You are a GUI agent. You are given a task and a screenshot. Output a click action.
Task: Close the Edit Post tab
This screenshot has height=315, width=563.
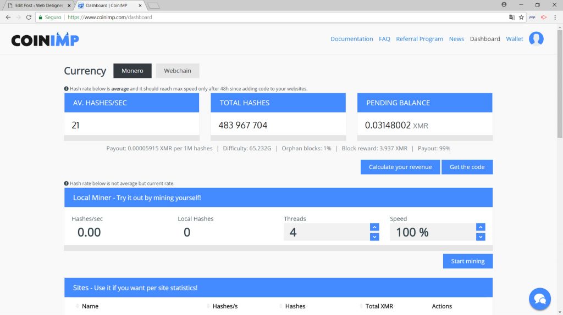click(x=69, y=5)
